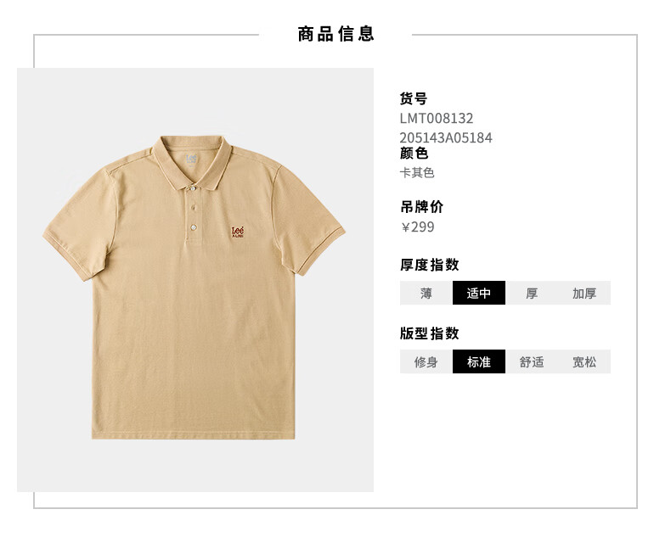The height and width of the screenshot is (543, 671).
Task: Click the khaki polo shirt product image
Action: [194, 288]
